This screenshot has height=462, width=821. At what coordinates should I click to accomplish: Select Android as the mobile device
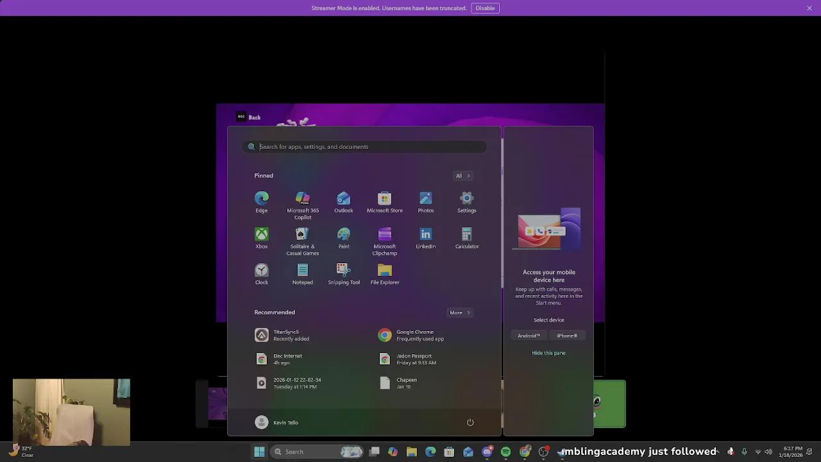(x=529, y=336)
